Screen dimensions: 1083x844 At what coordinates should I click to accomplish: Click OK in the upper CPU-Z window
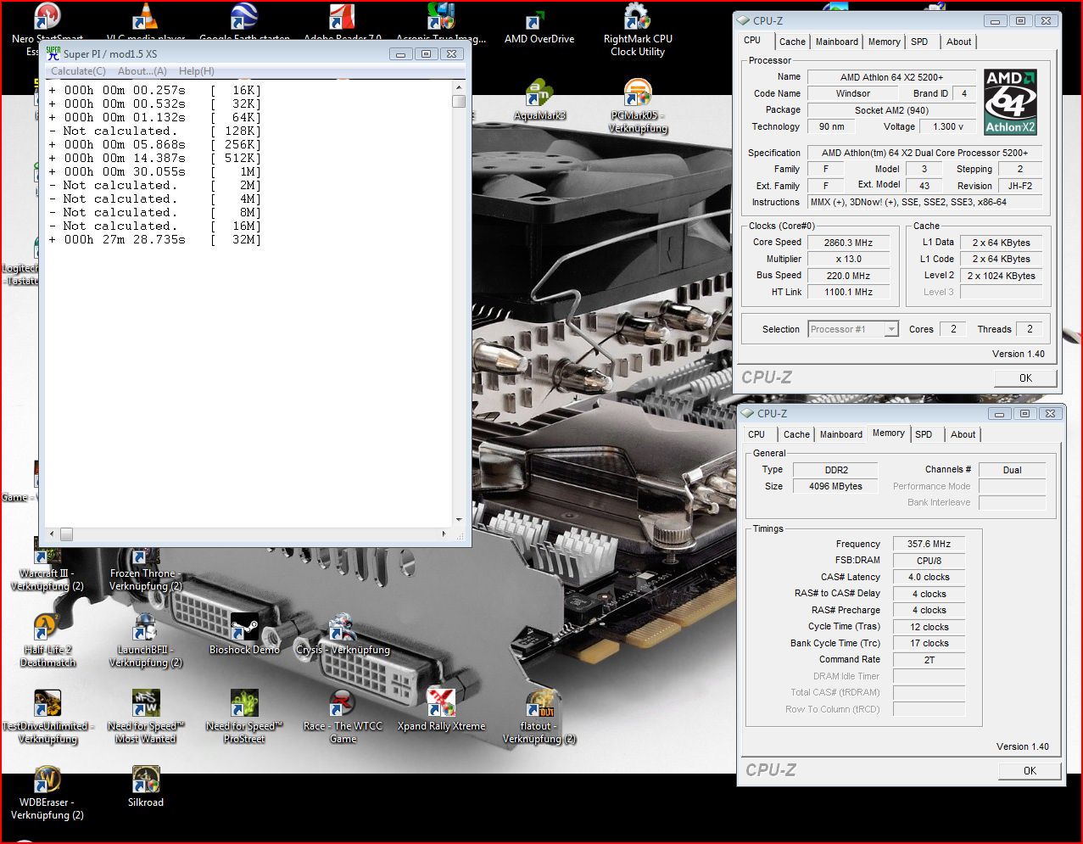[x=1025, y=378]
